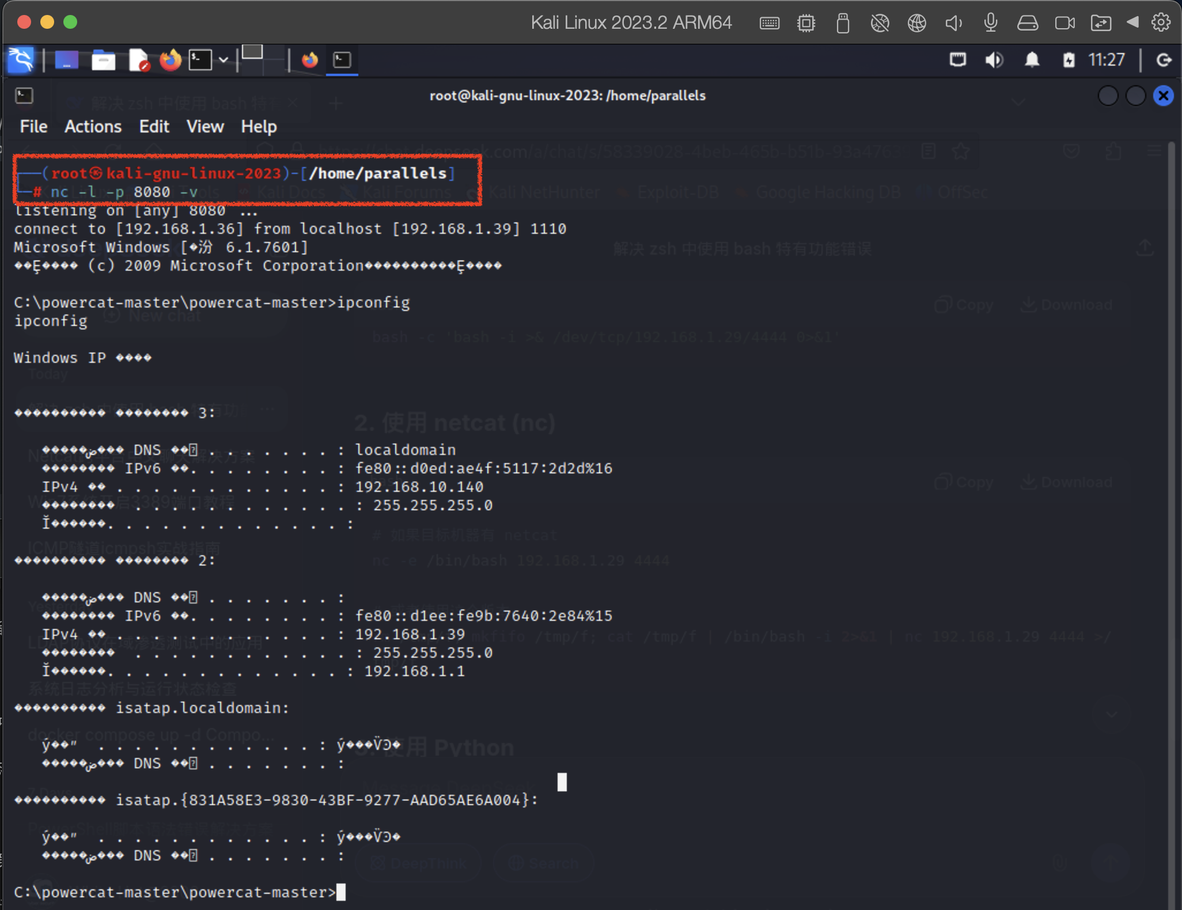Expand the terminal launcher dropdown arrow

pos(223,60)
